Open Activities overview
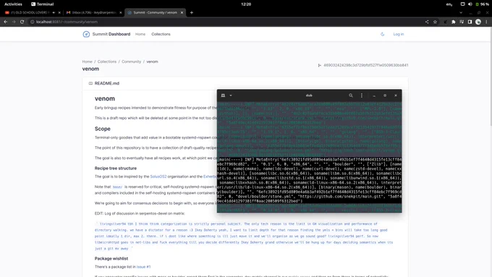492x277 pixels. tap(13, 4)
